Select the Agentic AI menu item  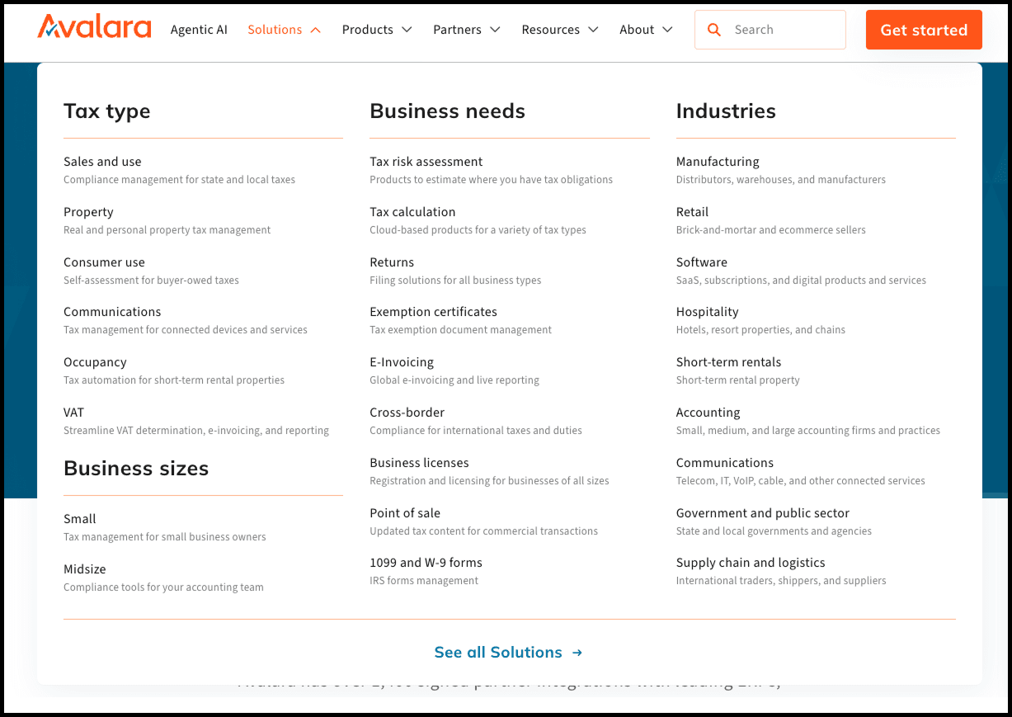[199, 29]
